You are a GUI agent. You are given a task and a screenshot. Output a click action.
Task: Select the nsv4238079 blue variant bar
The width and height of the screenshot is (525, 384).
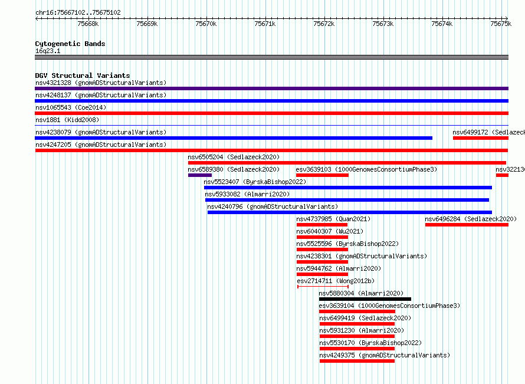[234, 138]
